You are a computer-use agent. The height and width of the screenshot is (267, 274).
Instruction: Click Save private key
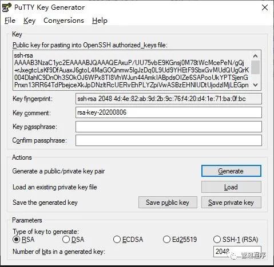(x=231, y=203)
